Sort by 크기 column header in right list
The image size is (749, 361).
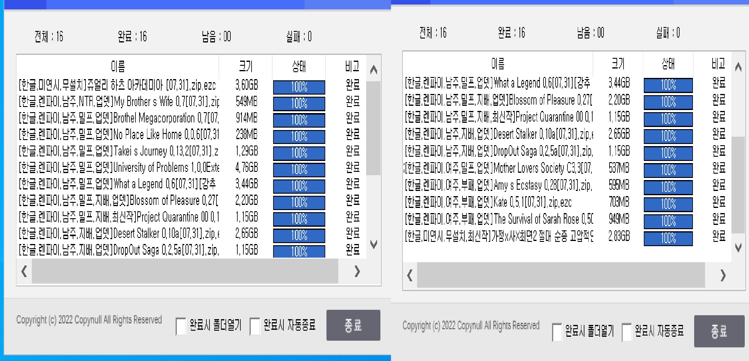(x=618, y=64)
